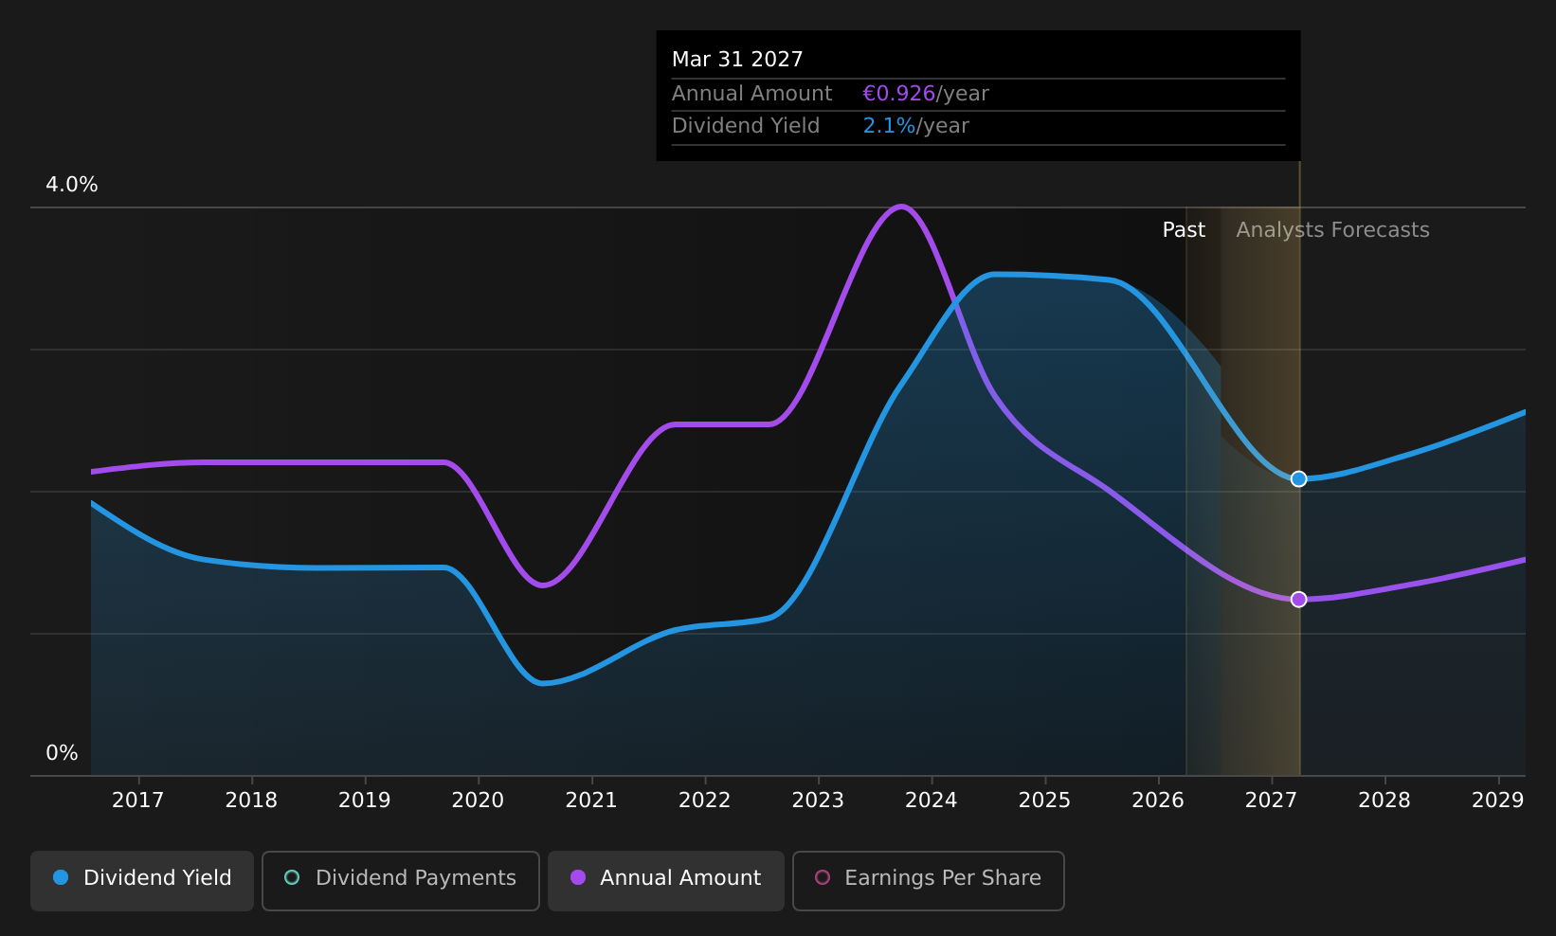Viewport: 1556px width, 936px height.
Task: Click the 2017 x-axis label
Action: (x=138, y=801)
